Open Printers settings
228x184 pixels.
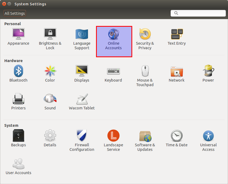point(18,102)
